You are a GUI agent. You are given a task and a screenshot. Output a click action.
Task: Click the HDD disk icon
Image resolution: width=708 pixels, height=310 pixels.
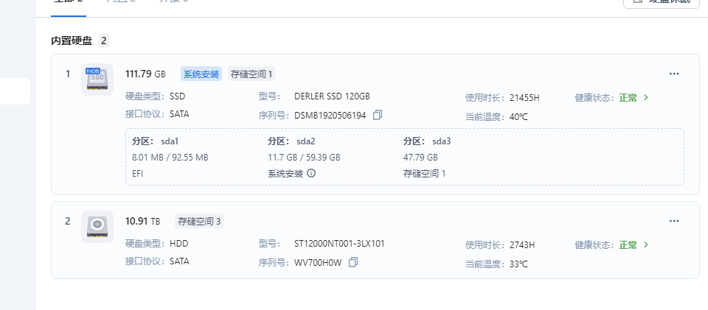(x=97, y=227)
